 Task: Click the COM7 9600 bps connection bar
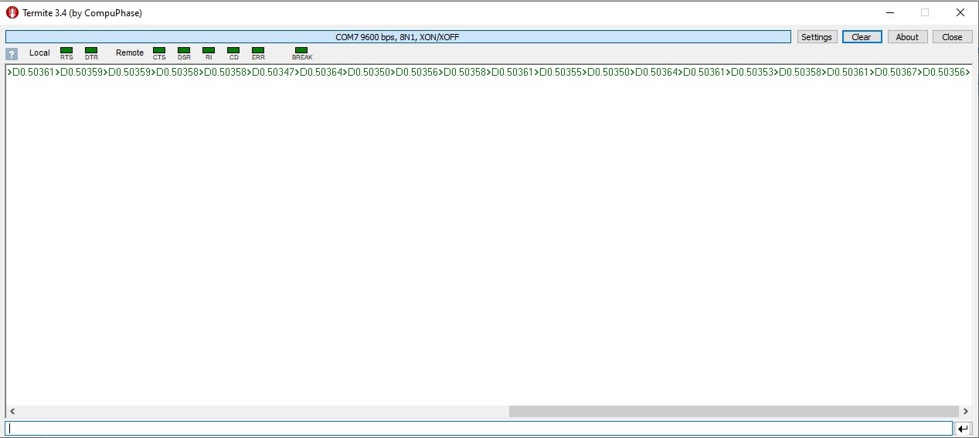(x=398, y=37)
